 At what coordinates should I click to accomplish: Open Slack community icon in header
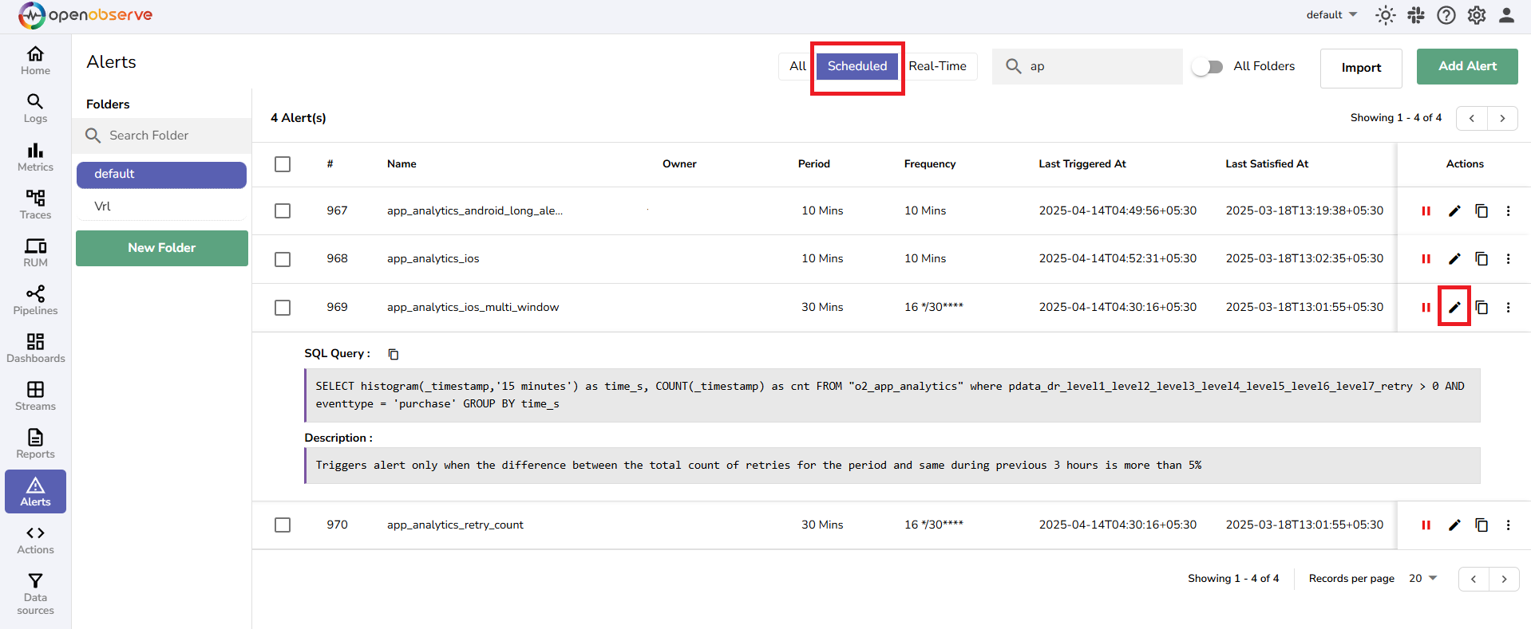coord(1416,15)
